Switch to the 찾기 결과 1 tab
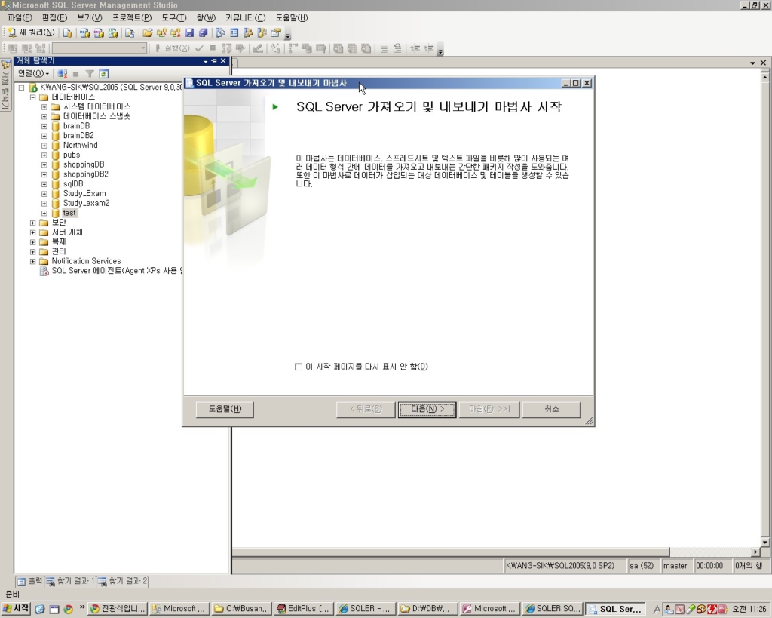 70,582
